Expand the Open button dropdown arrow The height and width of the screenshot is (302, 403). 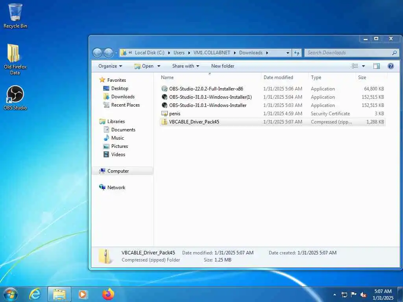159,66
